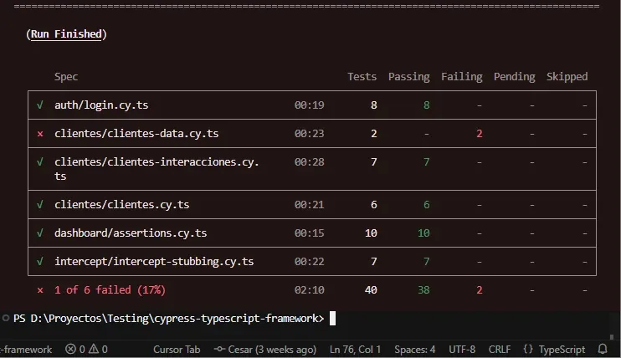Click the check mark beside auth/login.cy.ts
This screenshot has width=621, height=358.
(x=40, y=105)
